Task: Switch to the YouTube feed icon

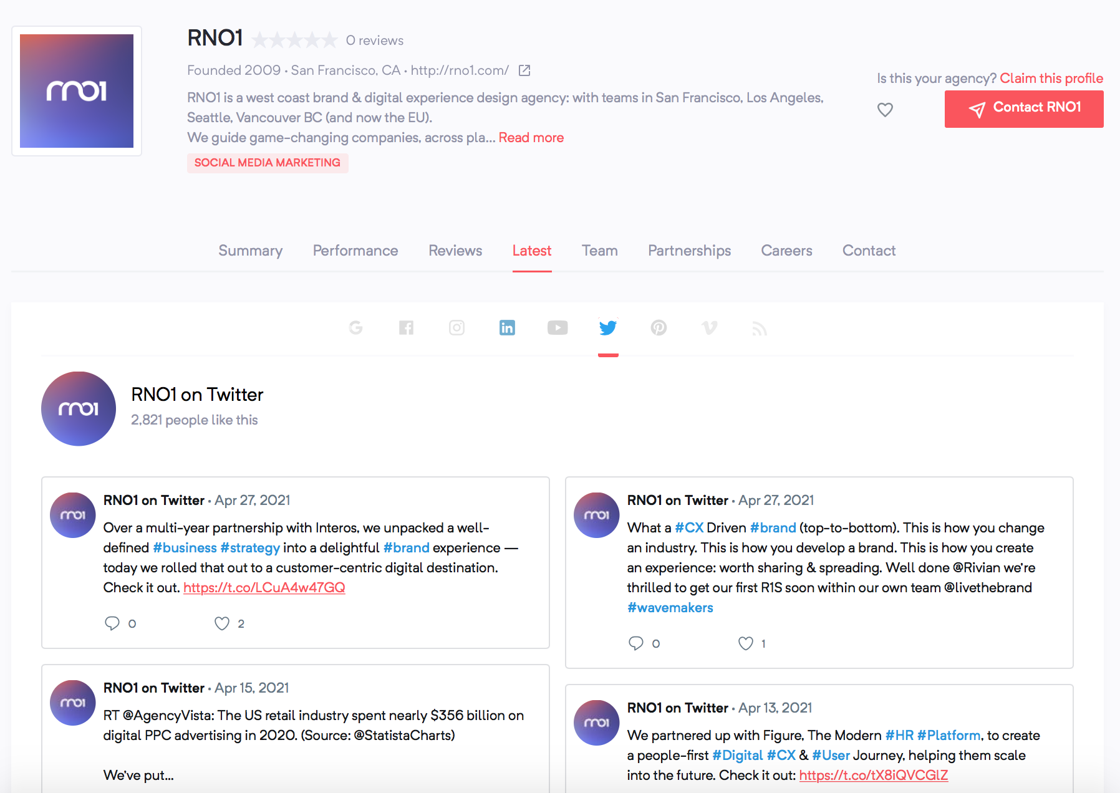Action: pyautogui.click(x=558, y=328)
